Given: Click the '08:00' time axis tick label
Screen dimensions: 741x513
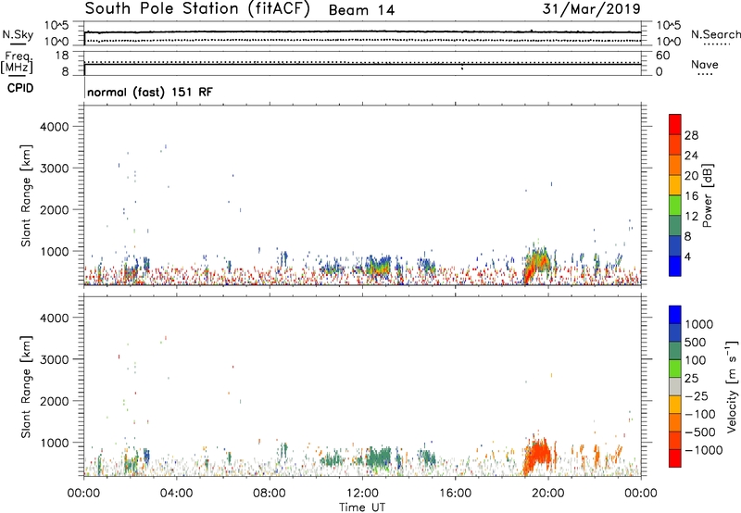Looking at the screenshot, I should point(270,494).
